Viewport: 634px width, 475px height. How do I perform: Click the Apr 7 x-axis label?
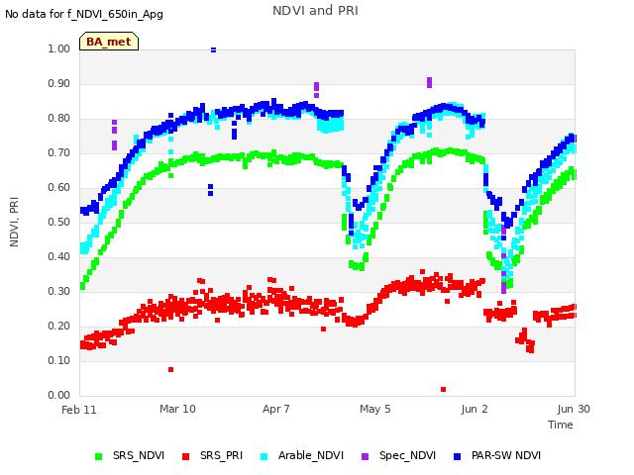pos(276,409)
